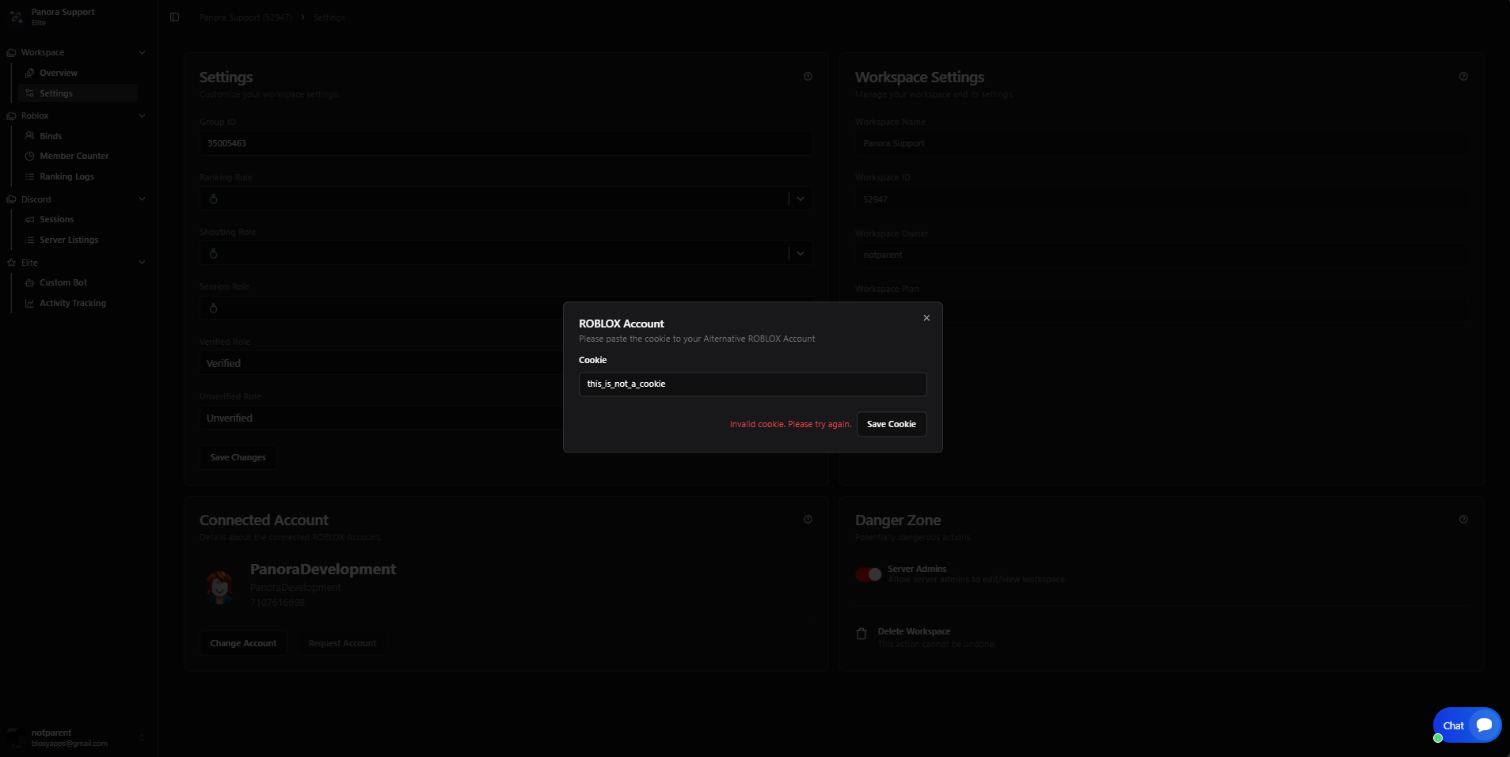Click Save Changes button

238,457
